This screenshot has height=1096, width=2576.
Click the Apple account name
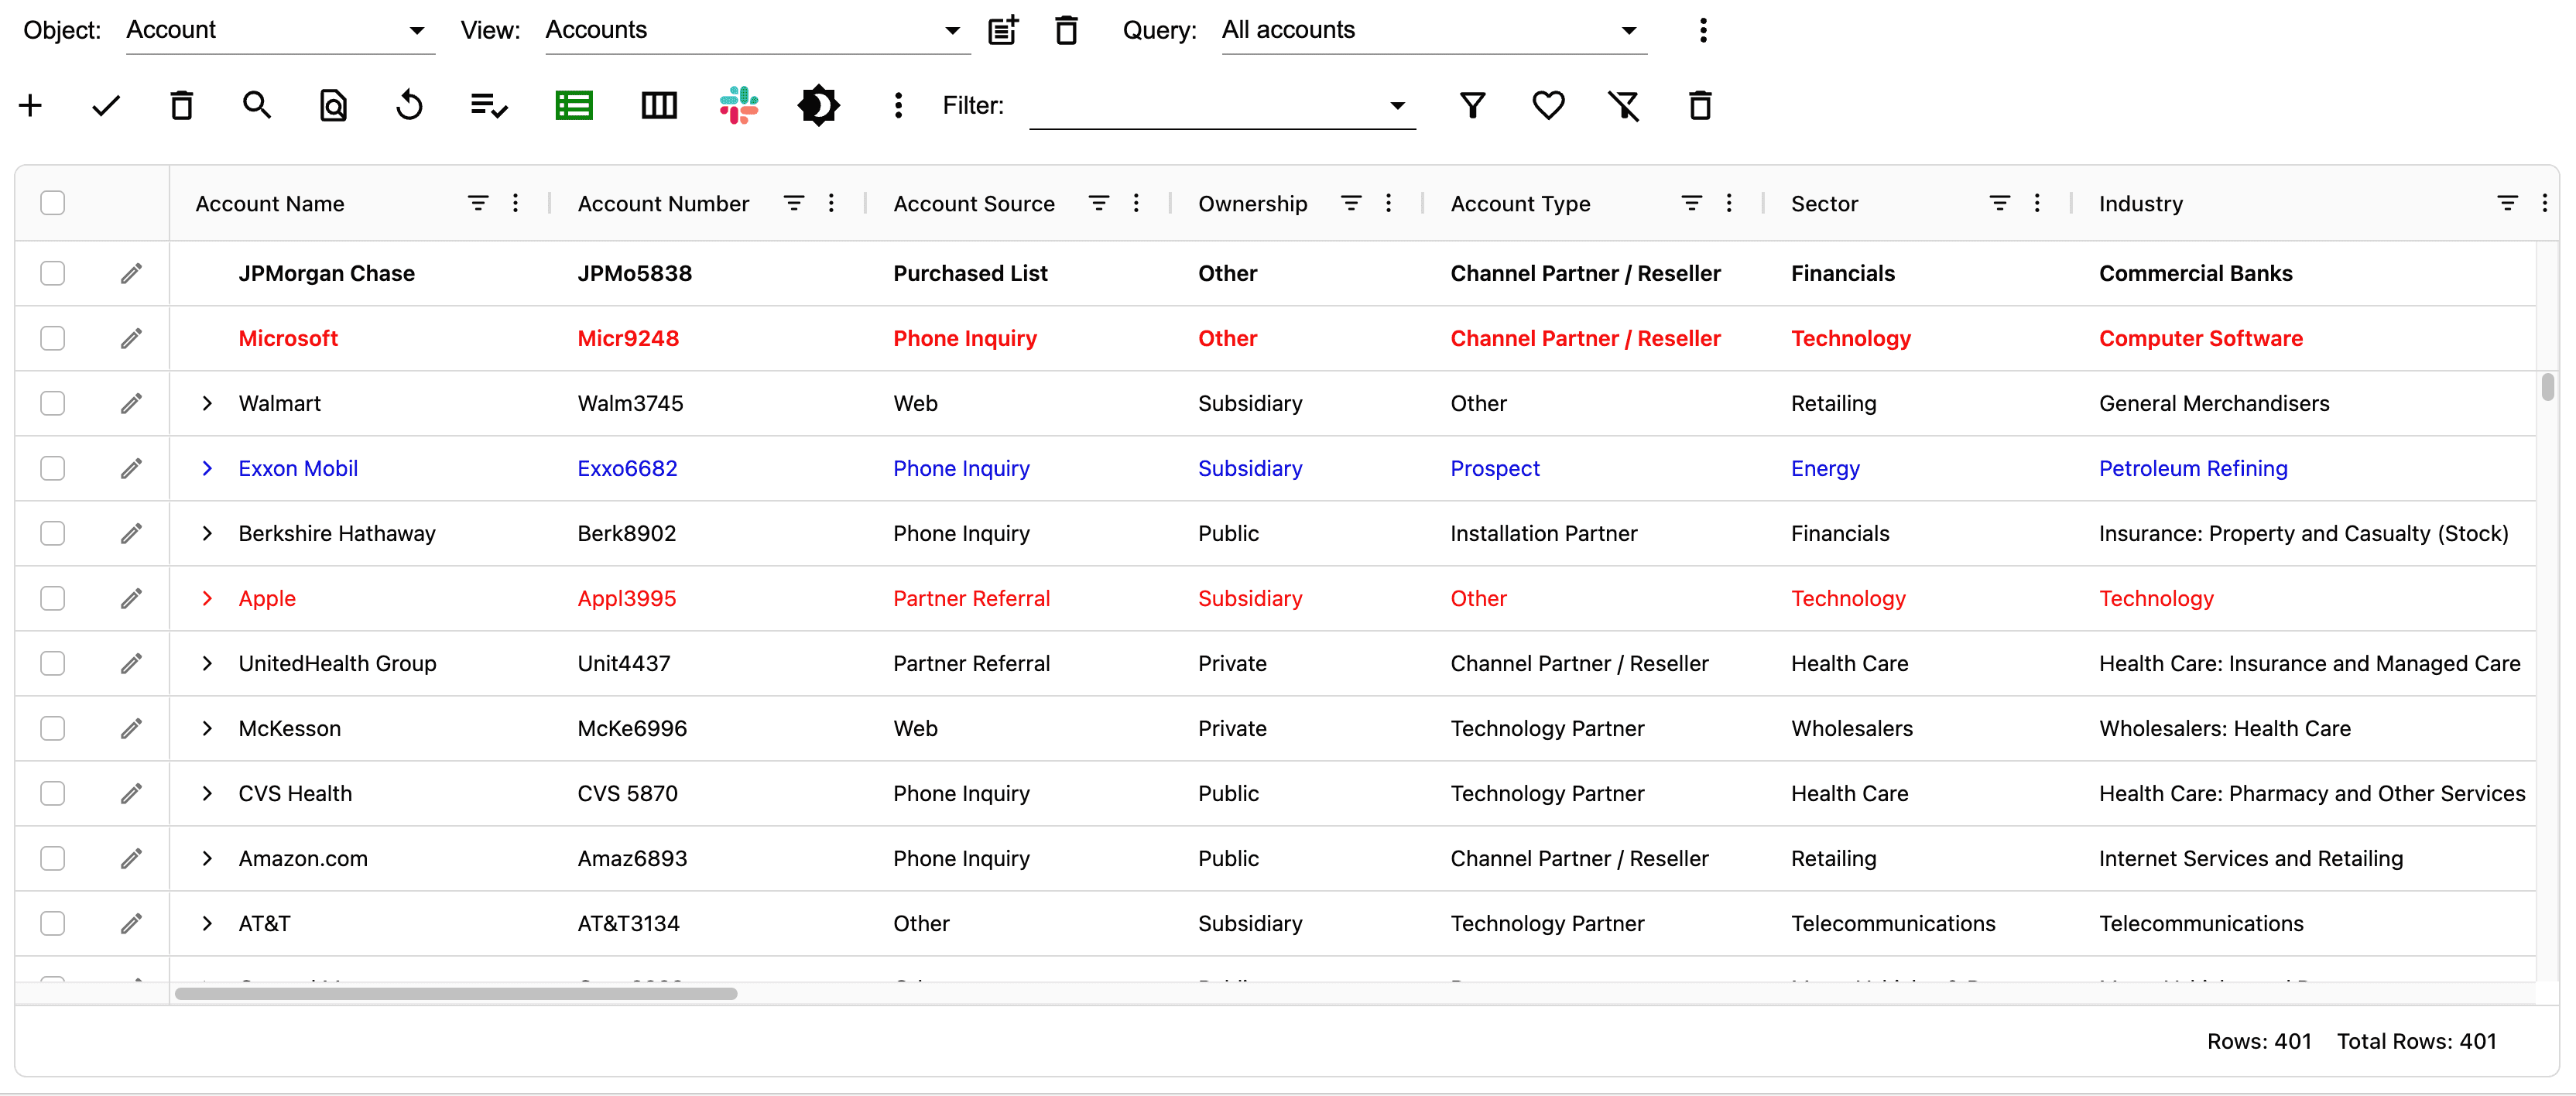pos(267,598)
